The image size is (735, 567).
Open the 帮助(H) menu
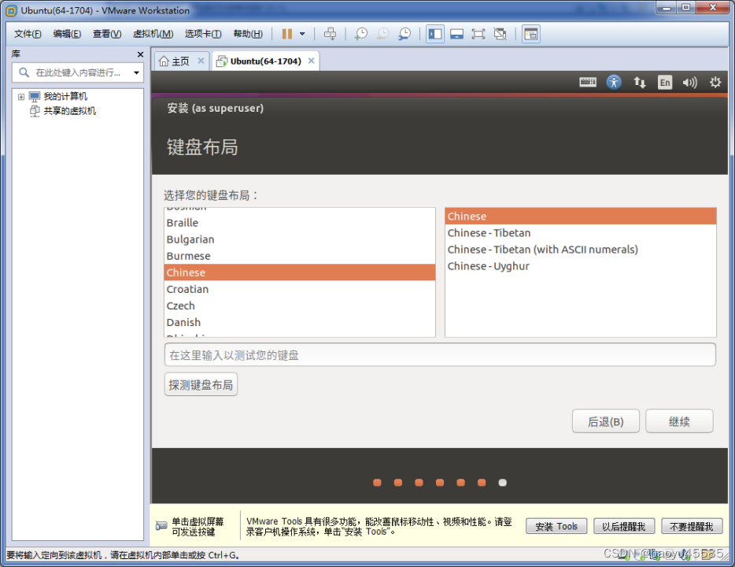click(248, 34)
